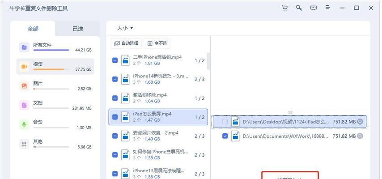Click the 全不选 button
This screenshot has width=382, height=179.
tap(157, 43)
